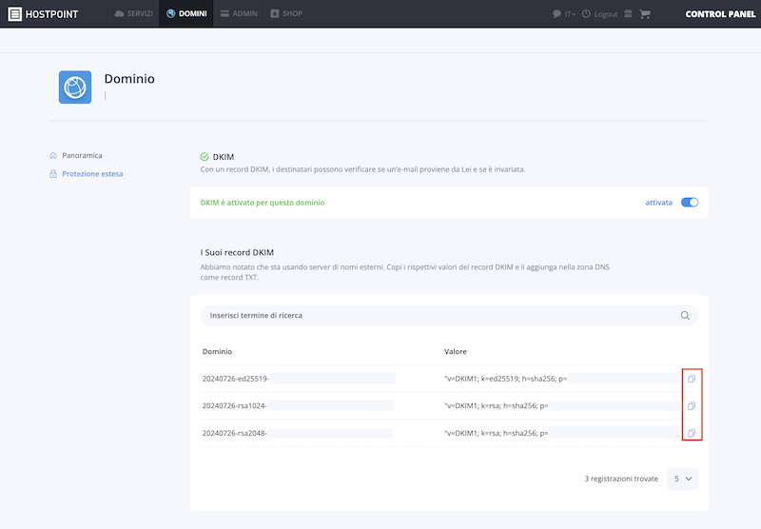This screenshot has height=529, width=761.
Task: Toggle the DKIM attivata switch
Action: point(690,203)
